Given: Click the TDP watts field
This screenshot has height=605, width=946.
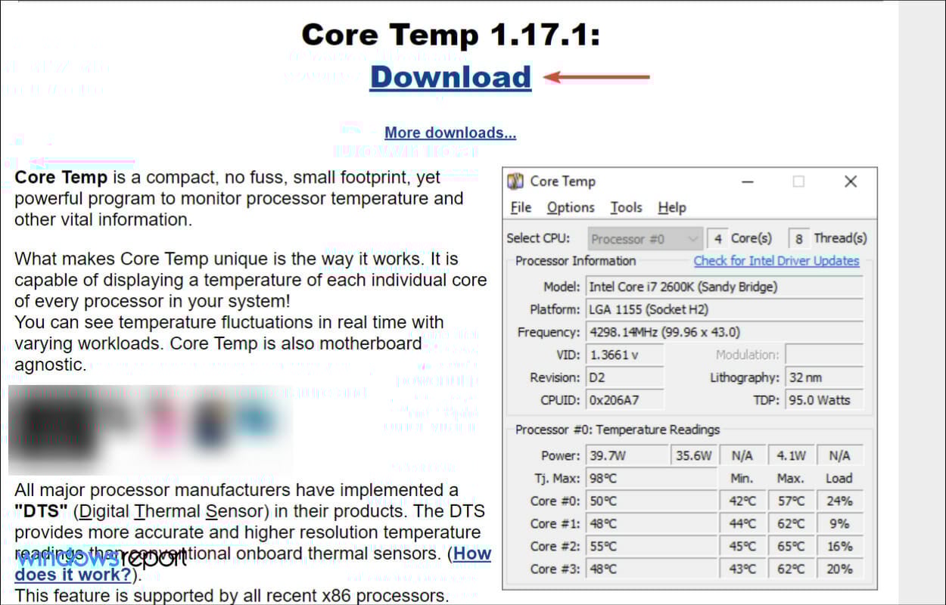Looking at the screenshot, I should point(823,400).
